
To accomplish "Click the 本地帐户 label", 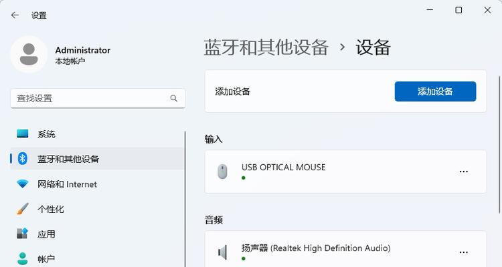I will tap(70, 61).
